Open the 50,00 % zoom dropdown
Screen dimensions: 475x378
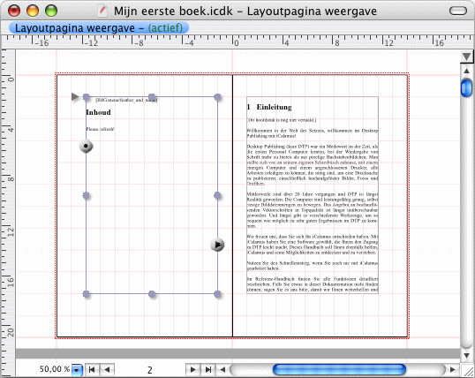coord(77,370)
